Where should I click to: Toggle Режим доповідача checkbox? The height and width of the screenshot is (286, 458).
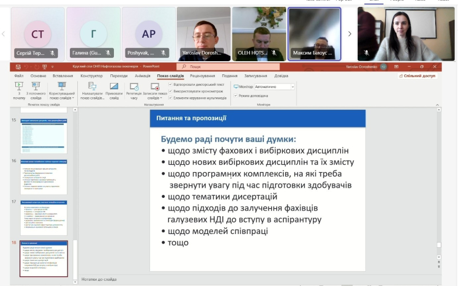click(235, 96)
